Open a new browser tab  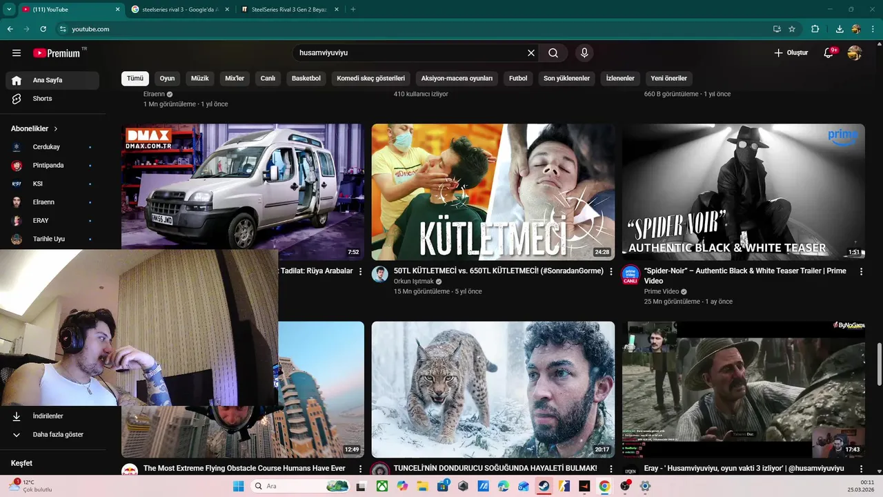pos(353,10)
